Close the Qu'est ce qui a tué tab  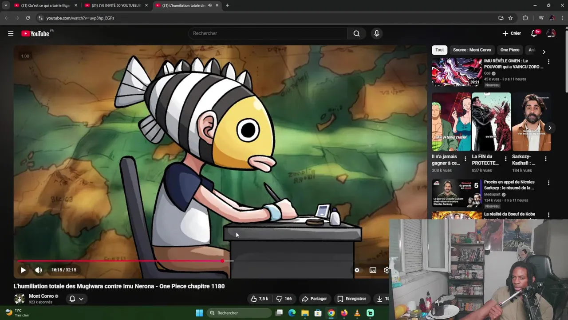[x=75, y=5]
